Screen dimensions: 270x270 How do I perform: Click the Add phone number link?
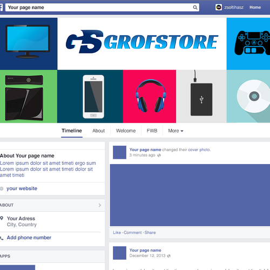pyautogui.click(x=29, y=238)
